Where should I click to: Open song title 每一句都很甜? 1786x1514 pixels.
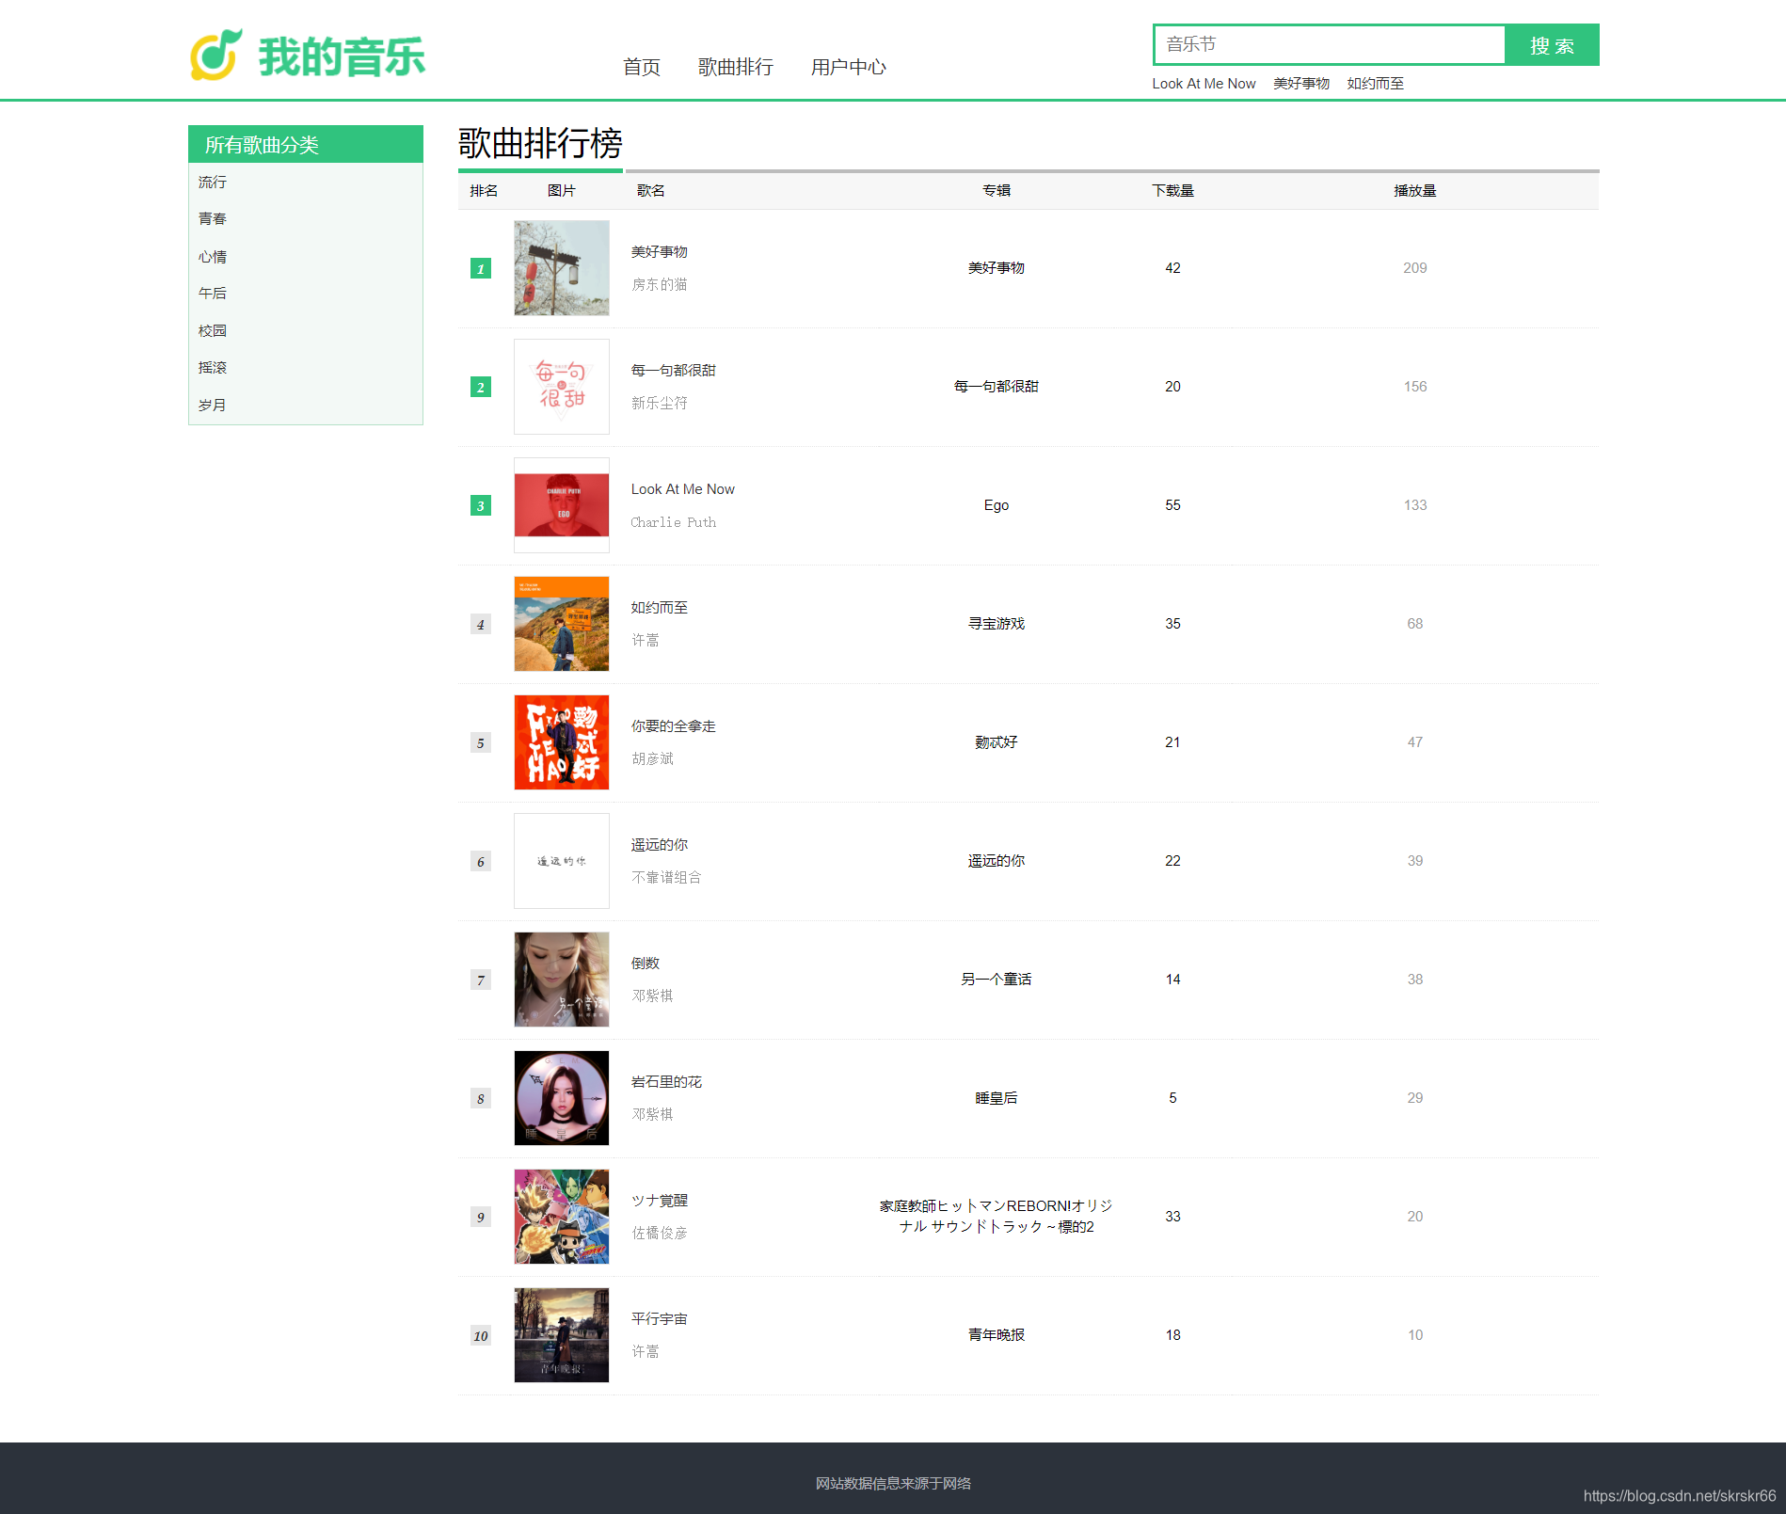coord(673,371)
